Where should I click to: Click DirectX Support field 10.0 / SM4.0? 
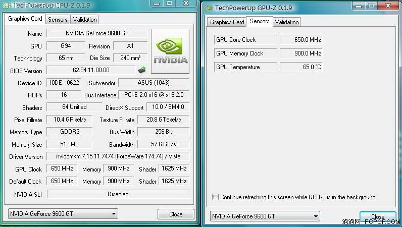click(168, 107)
